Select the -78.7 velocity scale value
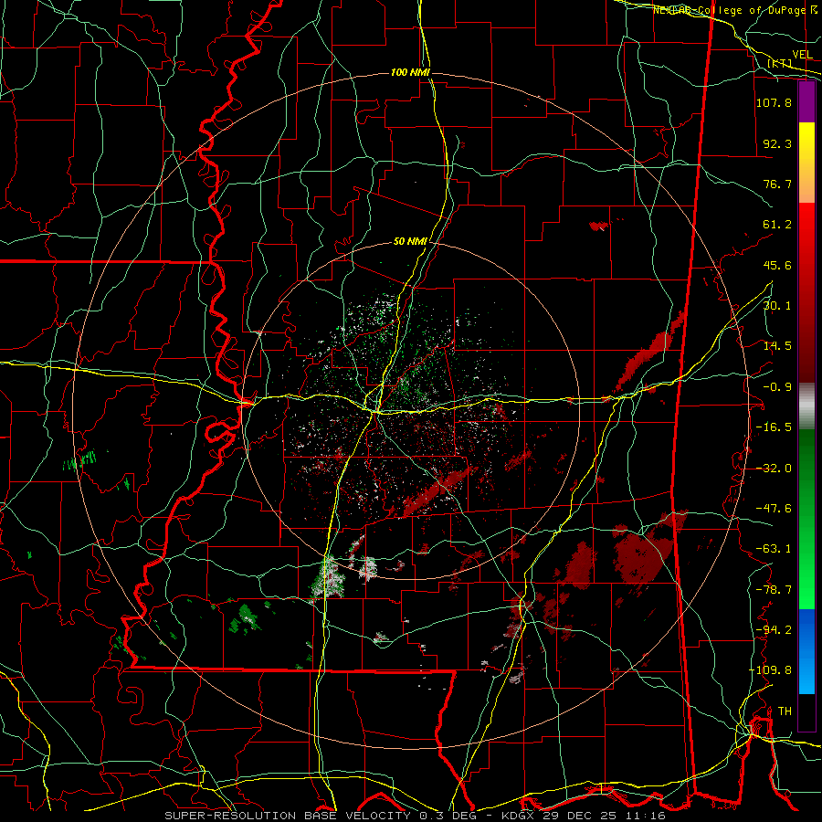Image resolution: width=822 pixels, height=822 pixels. click(x=774, y=590)
